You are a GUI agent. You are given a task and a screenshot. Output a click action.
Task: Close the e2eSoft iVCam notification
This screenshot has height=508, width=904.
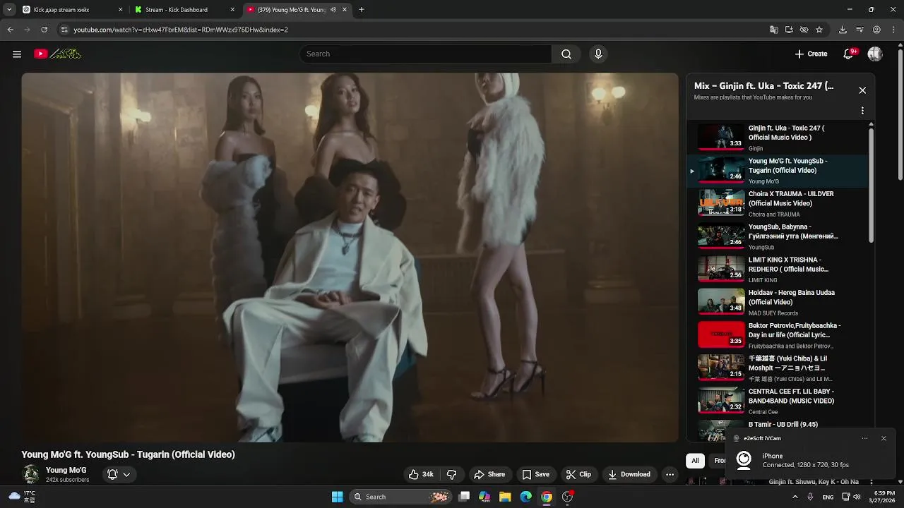point(884,438)
